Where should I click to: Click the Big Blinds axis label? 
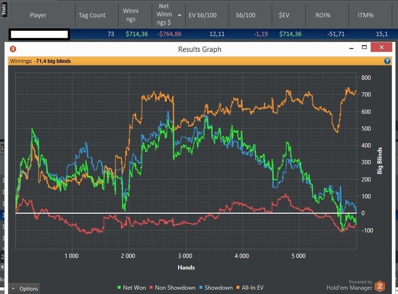pos(379,161)
